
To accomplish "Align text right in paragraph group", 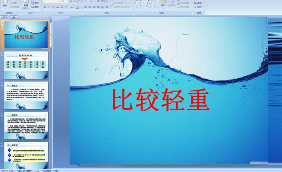I will coord(94,7).
